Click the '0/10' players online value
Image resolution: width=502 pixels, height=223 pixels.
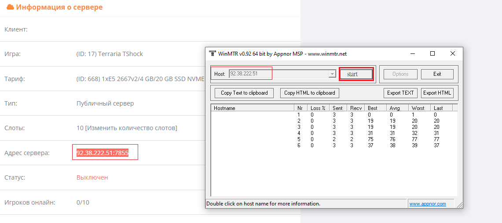point(83,202)
